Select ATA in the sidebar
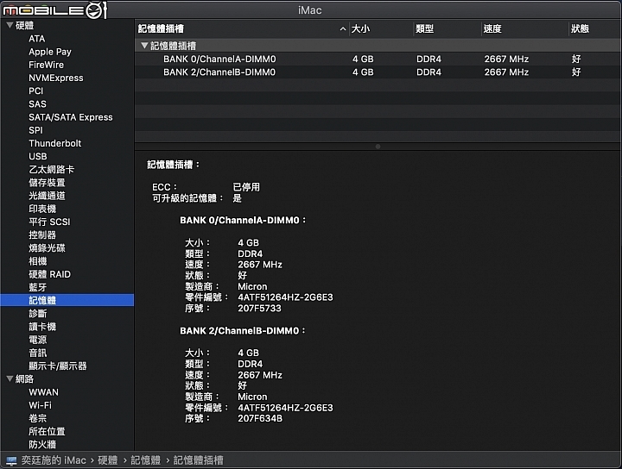This screenshot has height=469, width=622. 37,39
